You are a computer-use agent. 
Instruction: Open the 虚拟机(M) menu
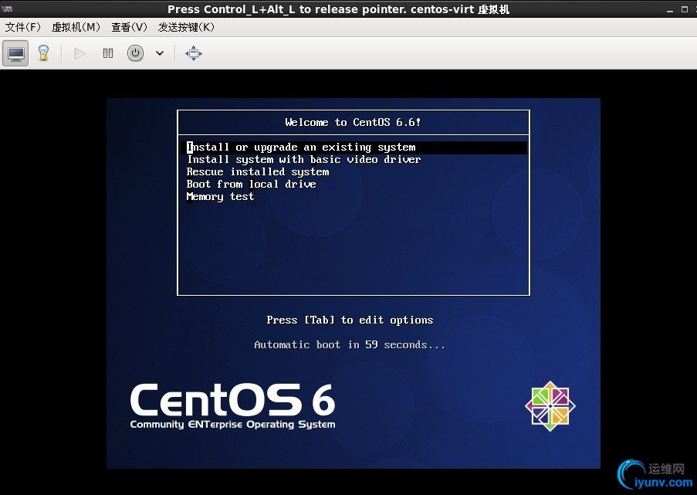coord(76,27)
